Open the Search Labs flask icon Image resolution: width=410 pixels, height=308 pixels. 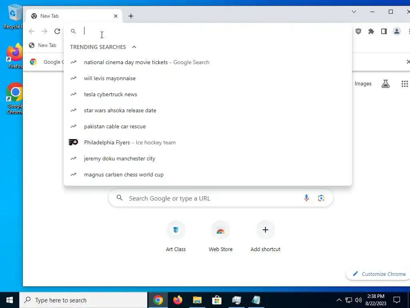pos(386,84)
